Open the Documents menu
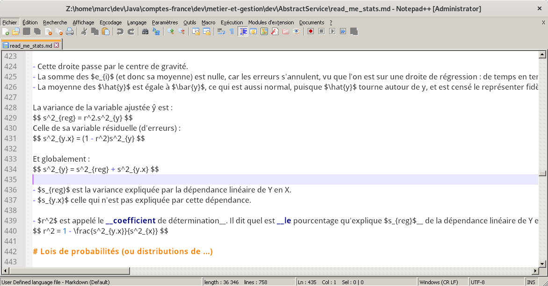548x286 pixels. (x=312, y=22)
